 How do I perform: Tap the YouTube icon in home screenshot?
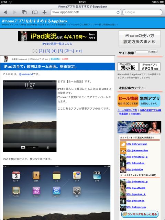tap(16, 190)
